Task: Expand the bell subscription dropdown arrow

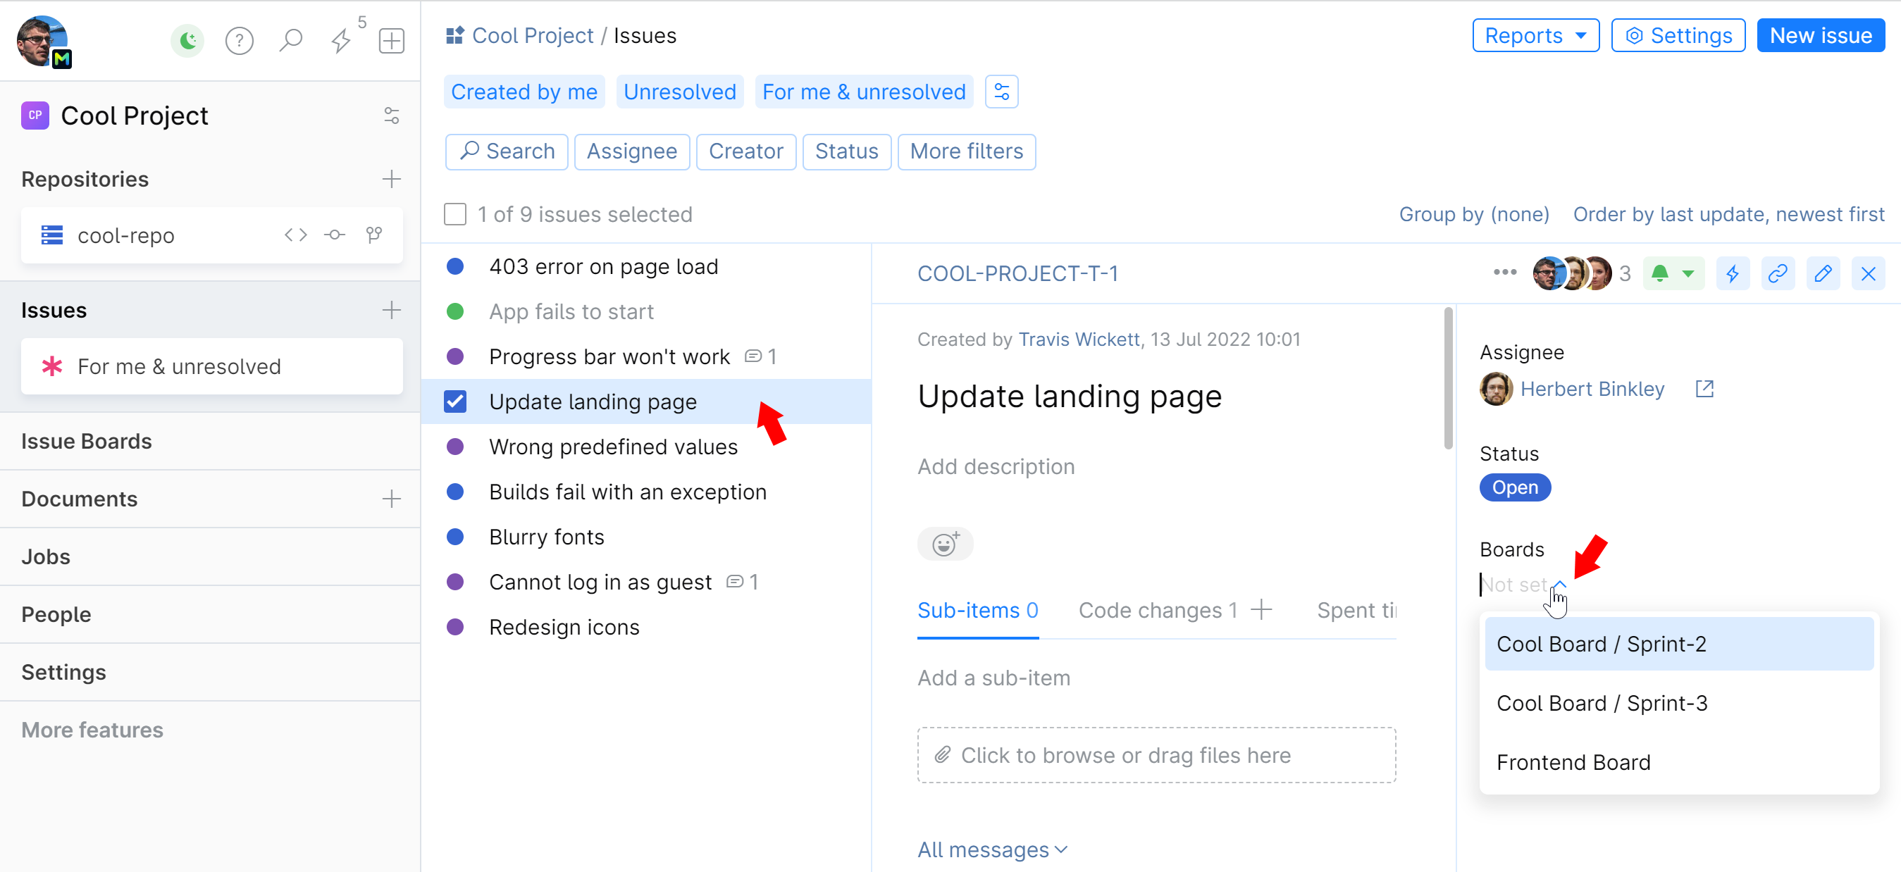Action: 1688,274
